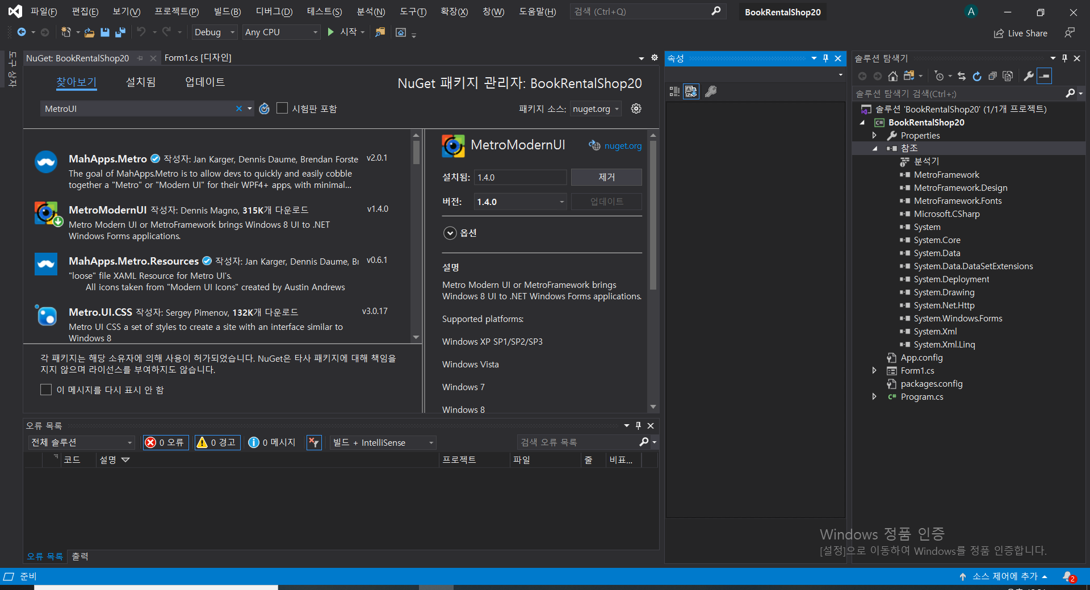This screenshot has height=590, width=1090.
Task: Click the Navigate Backward toolbar icon
Action: coord(22,32)
